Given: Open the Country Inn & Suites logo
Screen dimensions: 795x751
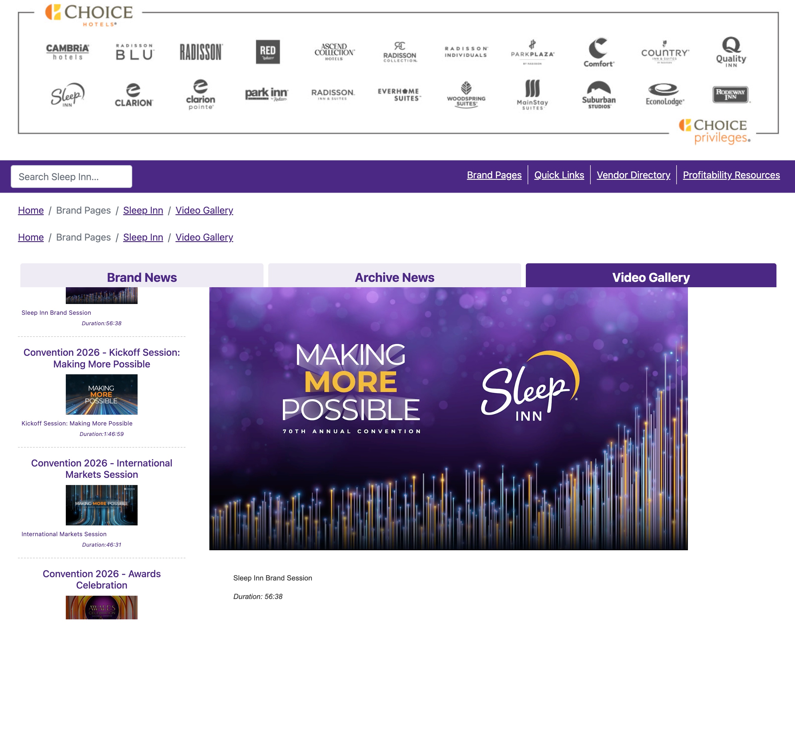Looking at the screenshot, I should point(665,52).
